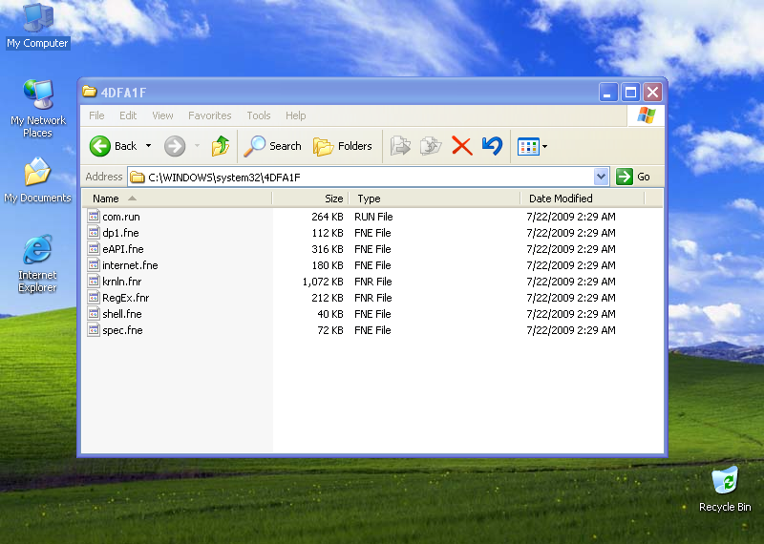The image size is (764, 544).
Task: Select the com.run file icon
Action: click(94, 217)
